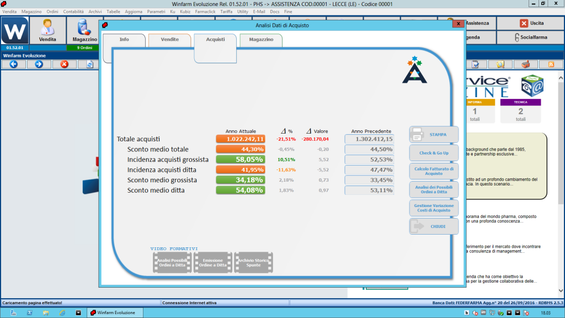
Task: Play the Archivio Storico Spunte video
Action: pyautogui.click(x=253, y=262)
